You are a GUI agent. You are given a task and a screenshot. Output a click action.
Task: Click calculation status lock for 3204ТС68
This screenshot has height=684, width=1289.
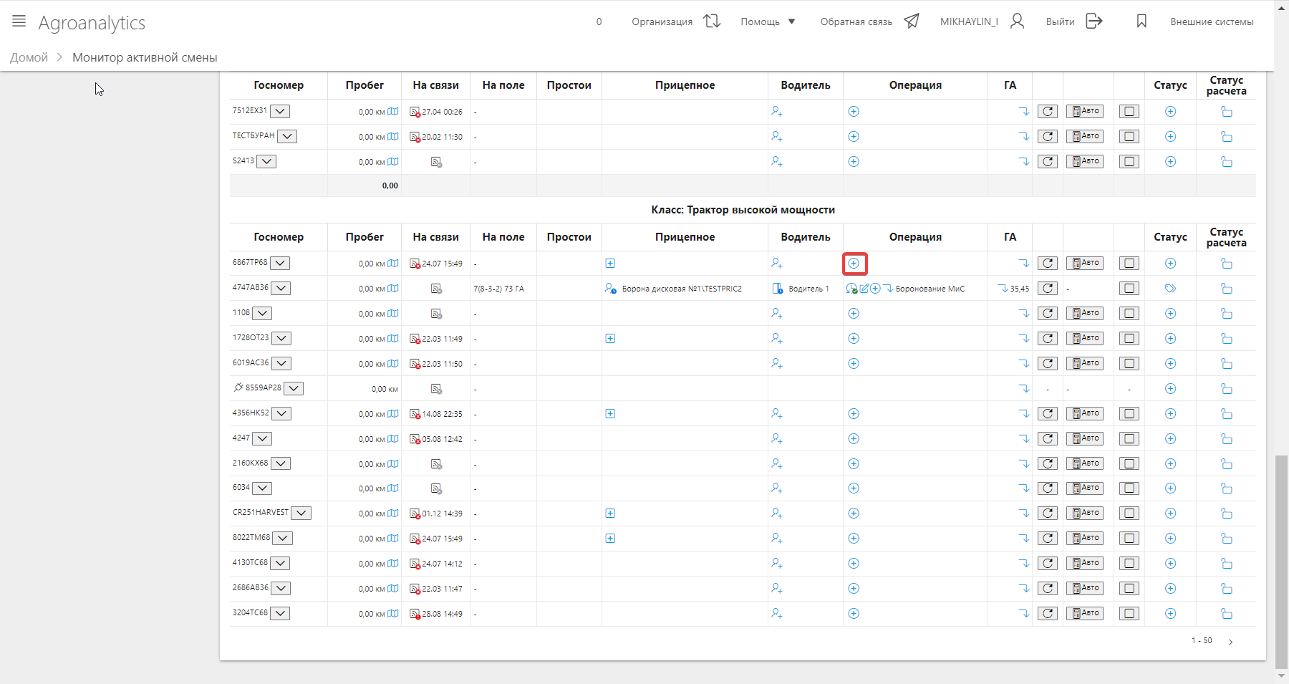tap(1226, 614)
